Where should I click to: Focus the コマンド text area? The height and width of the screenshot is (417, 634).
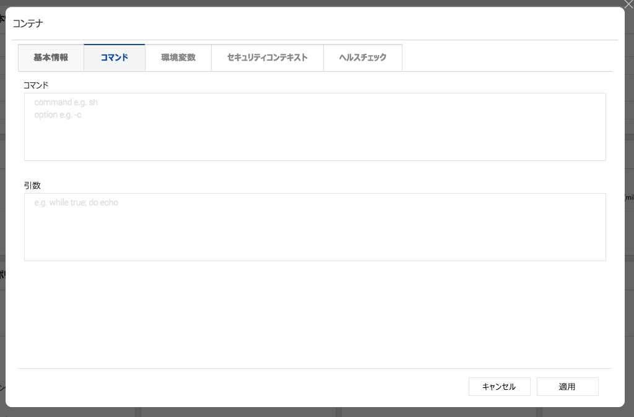(315, 136)
